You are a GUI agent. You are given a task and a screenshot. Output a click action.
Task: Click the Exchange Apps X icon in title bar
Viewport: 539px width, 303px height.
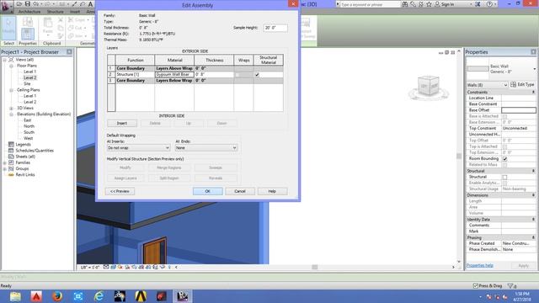click(x=478, y=4)
